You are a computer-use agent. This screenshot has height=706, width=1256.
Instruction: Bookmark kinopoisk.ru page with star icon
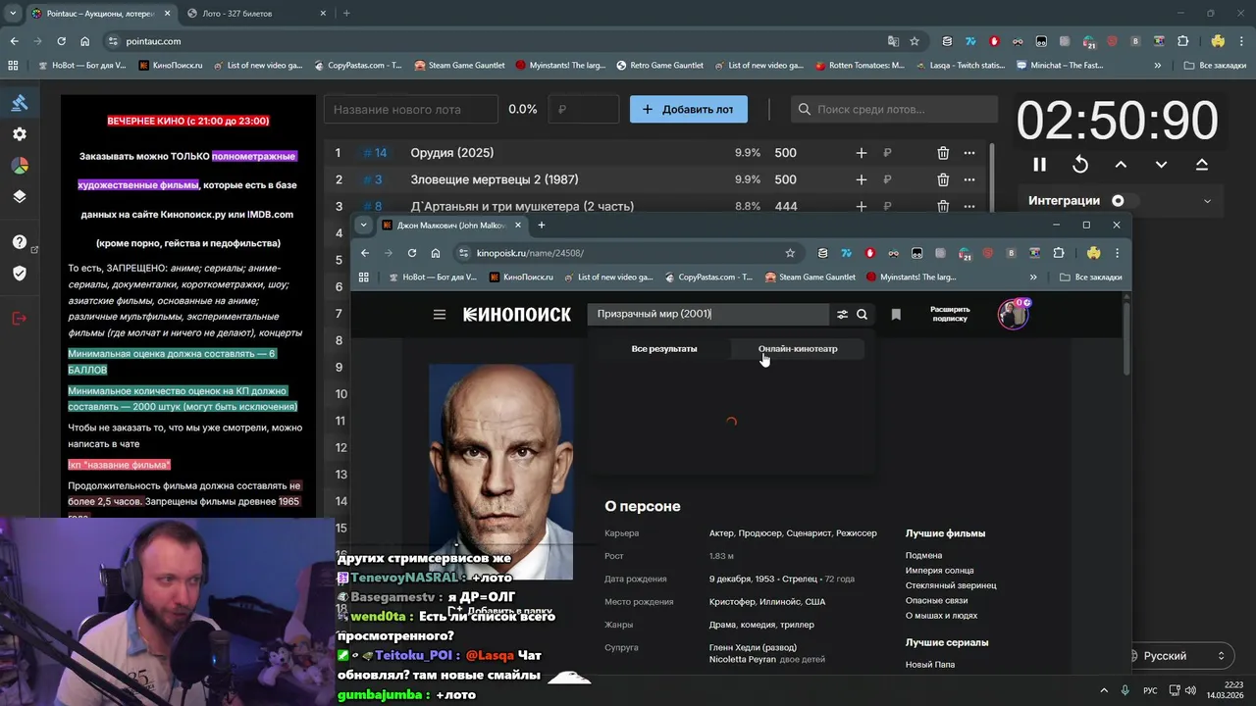click(x=790, y=253)
